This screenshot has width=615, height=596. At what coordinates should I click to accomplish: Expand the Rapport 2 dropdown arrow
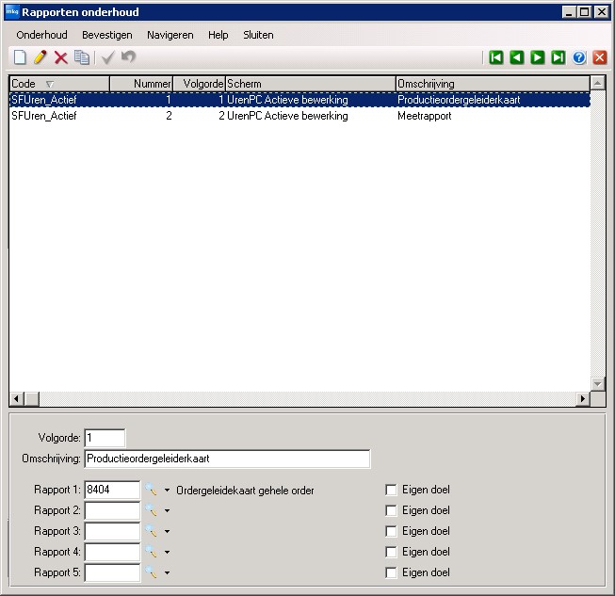(167, 511)
